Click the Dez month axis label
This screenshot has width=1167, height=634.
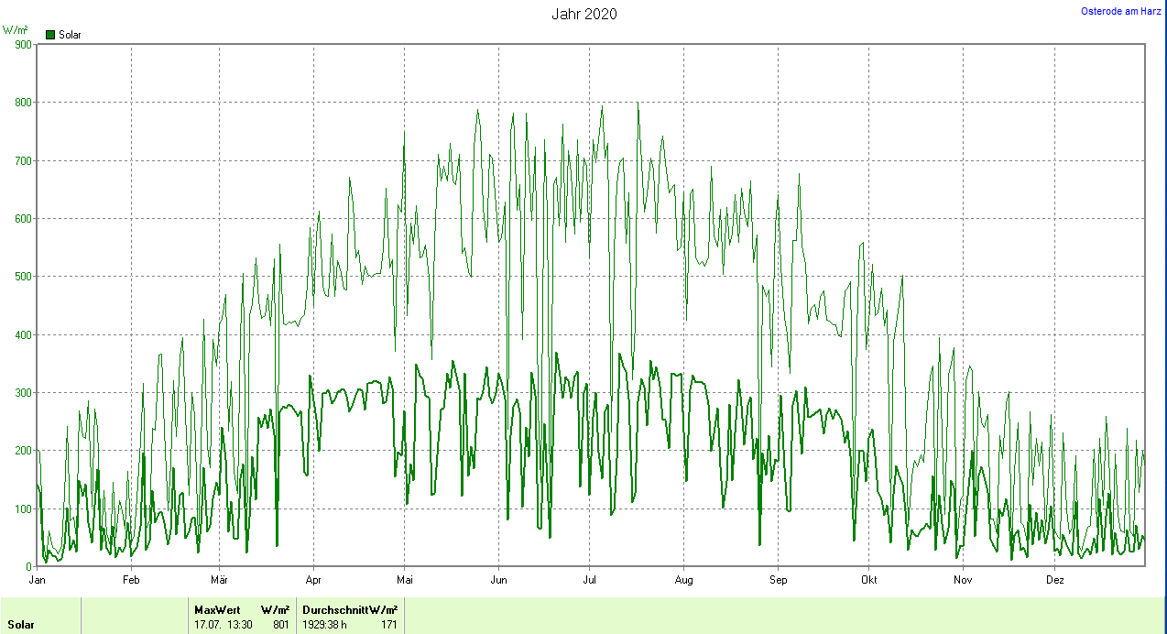point(1055,580)
